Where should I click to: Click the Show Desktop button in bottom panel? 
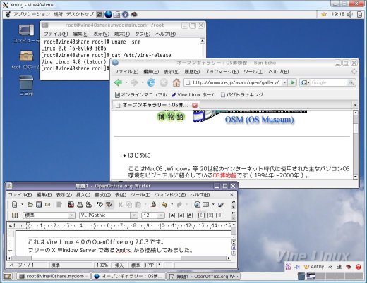point(8,277)
